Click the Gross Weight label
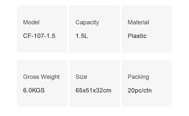This screenshot has width=189, height=116. pyautogui.click(x=41, y=77)
